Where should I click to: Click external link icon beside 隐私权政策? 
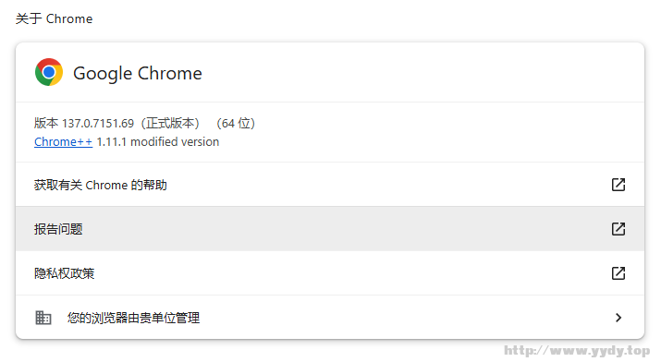pyautogui.click(x=618, y=272)
